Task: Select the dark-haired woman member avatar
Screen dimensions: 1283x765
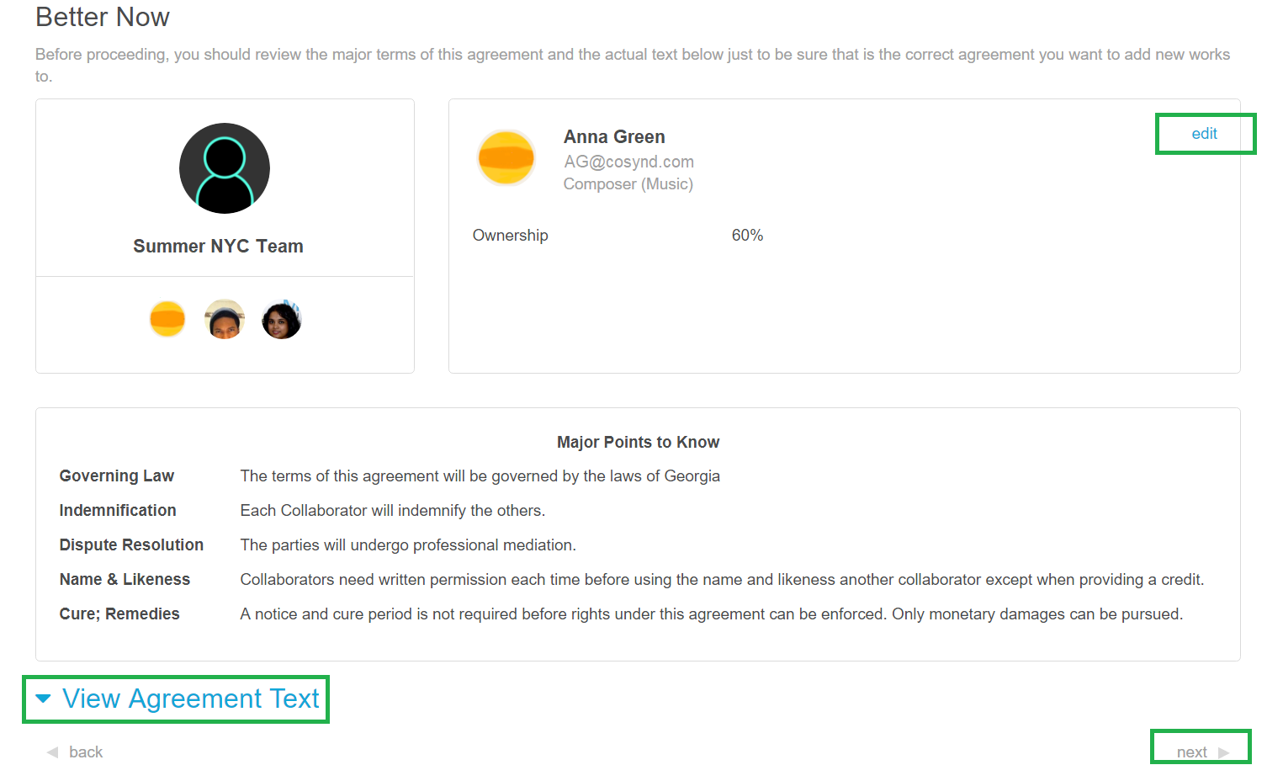Action: coord(282,320)
